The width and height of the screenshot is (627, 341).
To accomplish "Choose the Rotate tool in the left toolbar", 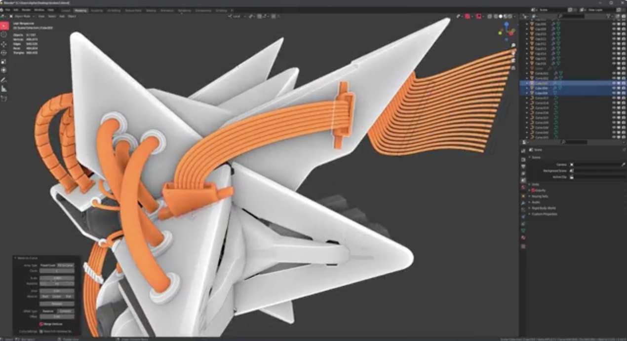I will point(4,53).
